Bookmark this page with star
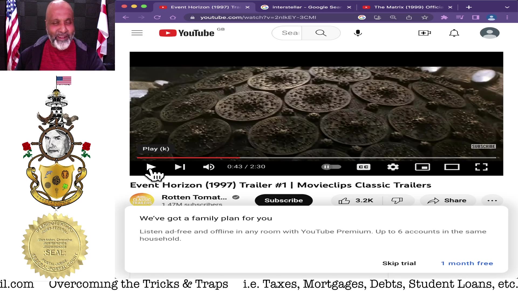Viewport: 518px width, 291px height. pyautogui.click(x=425, y=18)
